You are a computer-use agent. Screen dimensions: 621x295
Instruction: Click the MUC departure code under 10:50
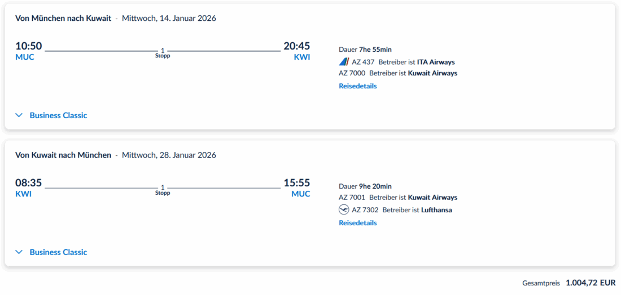coord(25,57)
